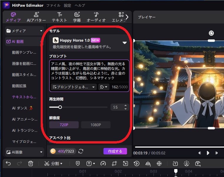Click the player progress bar

click(x=179, y=147)
